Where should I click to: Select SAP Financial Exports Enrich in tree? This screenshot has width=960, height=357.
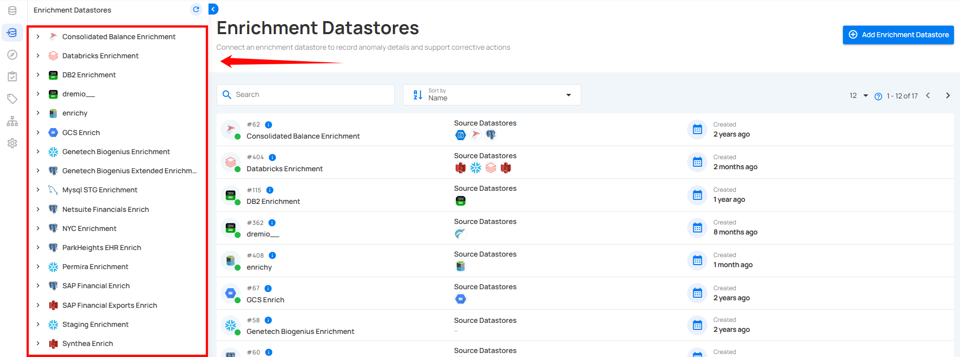(110, 305)
